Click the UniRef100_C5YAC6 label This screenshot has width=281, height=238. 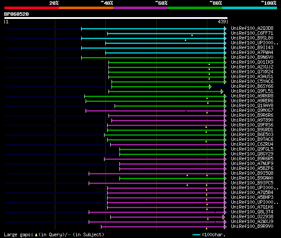click(x=252, y=82)
